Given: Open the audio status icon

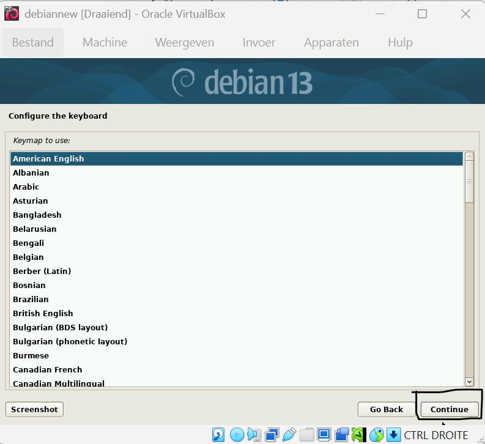Looking at the screenshot, I should tap(254, 435).
